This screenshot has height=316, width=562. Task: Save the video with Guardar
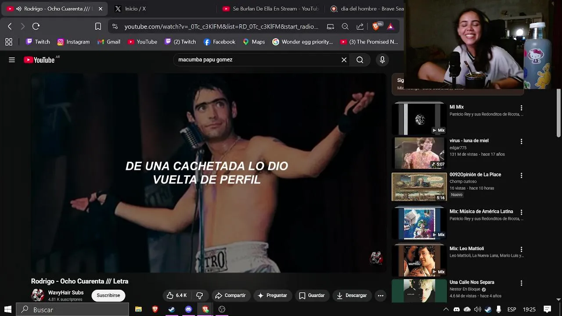tap(312, 295)
